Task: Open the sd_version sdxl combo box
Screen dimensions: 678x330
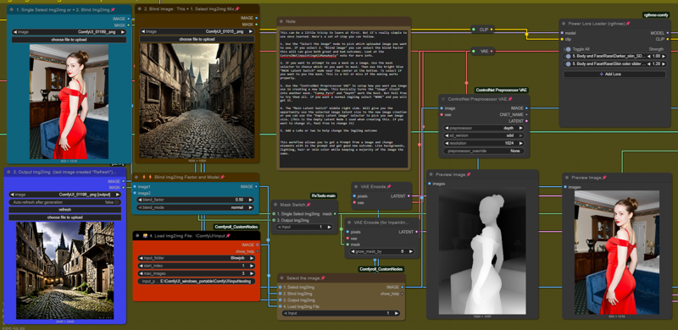Action: click(x=484, y=135)
